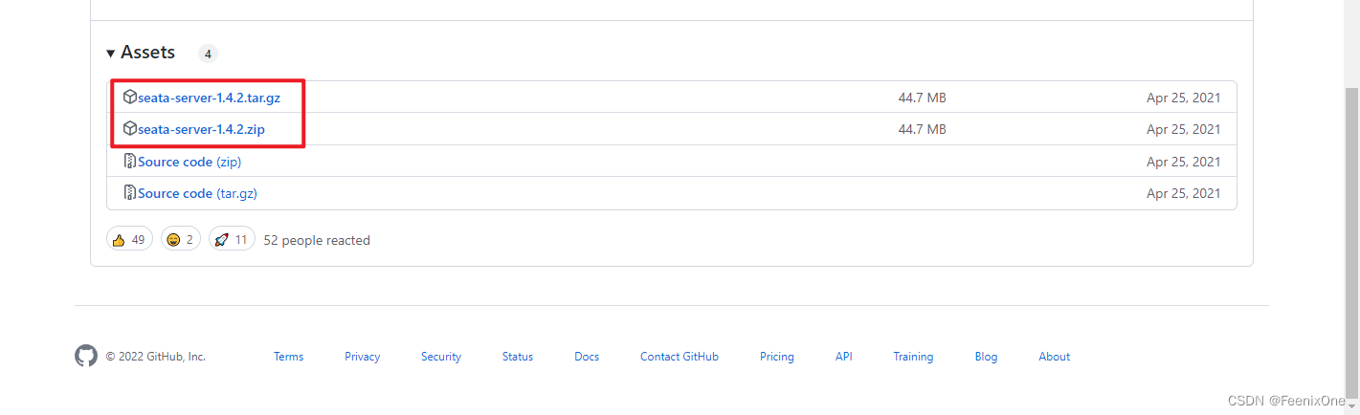The image size is (1360, 415).
Task: Open Contact GitHub in the footer
Action: [679, 357]
